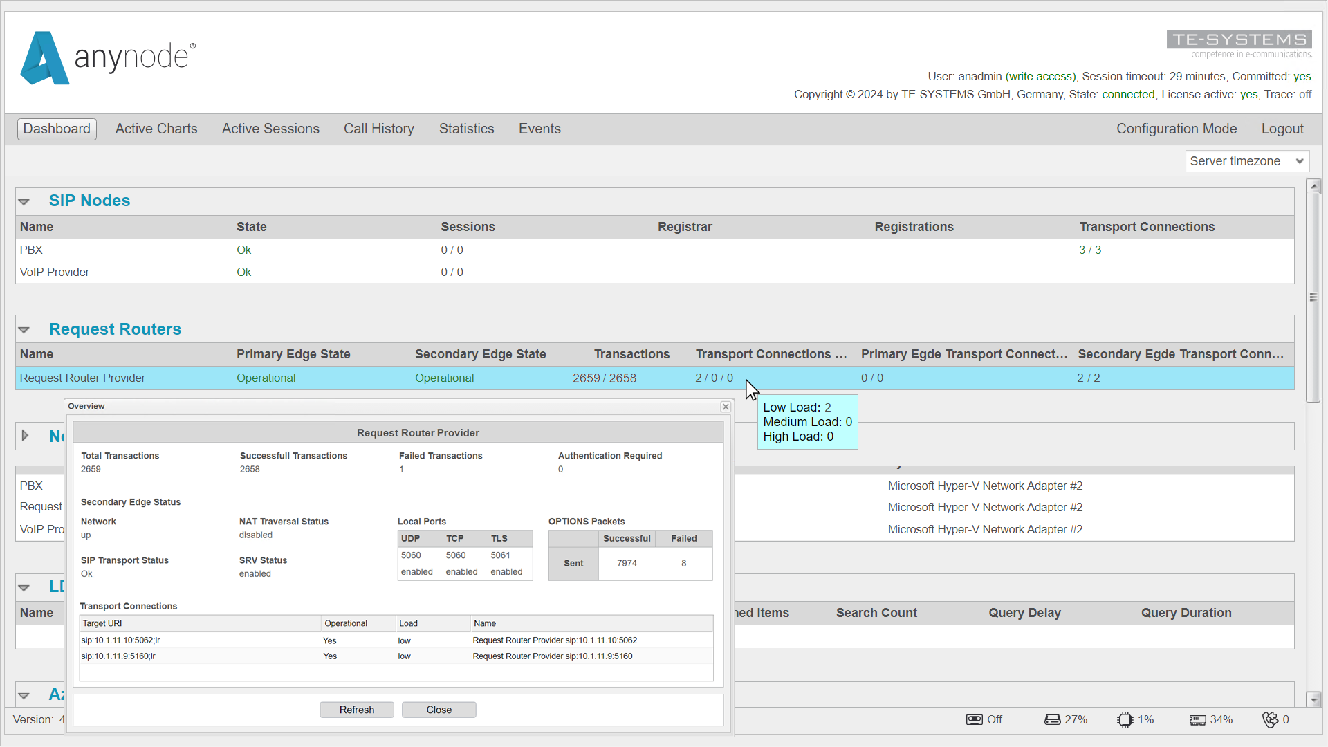Viewport: 1328px width, 747px height.
Task: Click the disk usage 27% icon
Action: pos(1052,719)
